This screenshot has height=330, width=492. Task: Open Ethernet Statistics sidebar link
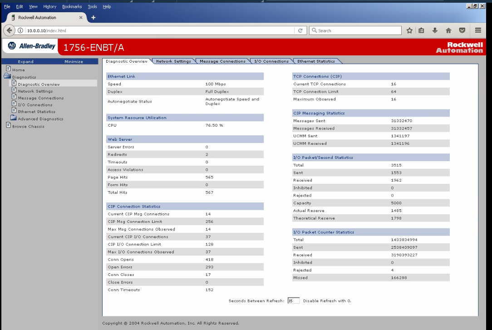[36, 112]
